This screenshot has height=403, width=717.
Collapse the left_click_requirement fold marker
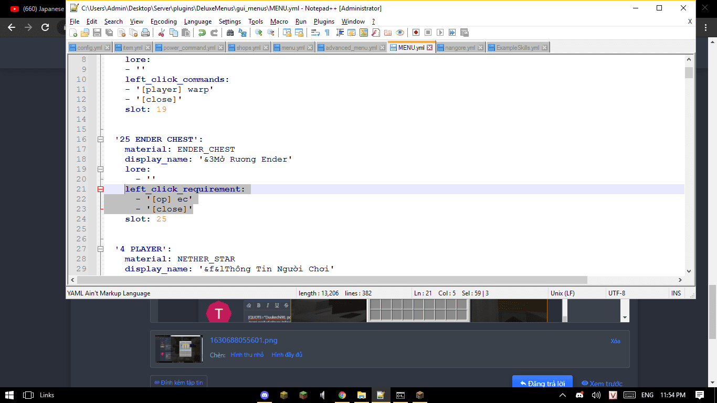(x=100, y=189)
